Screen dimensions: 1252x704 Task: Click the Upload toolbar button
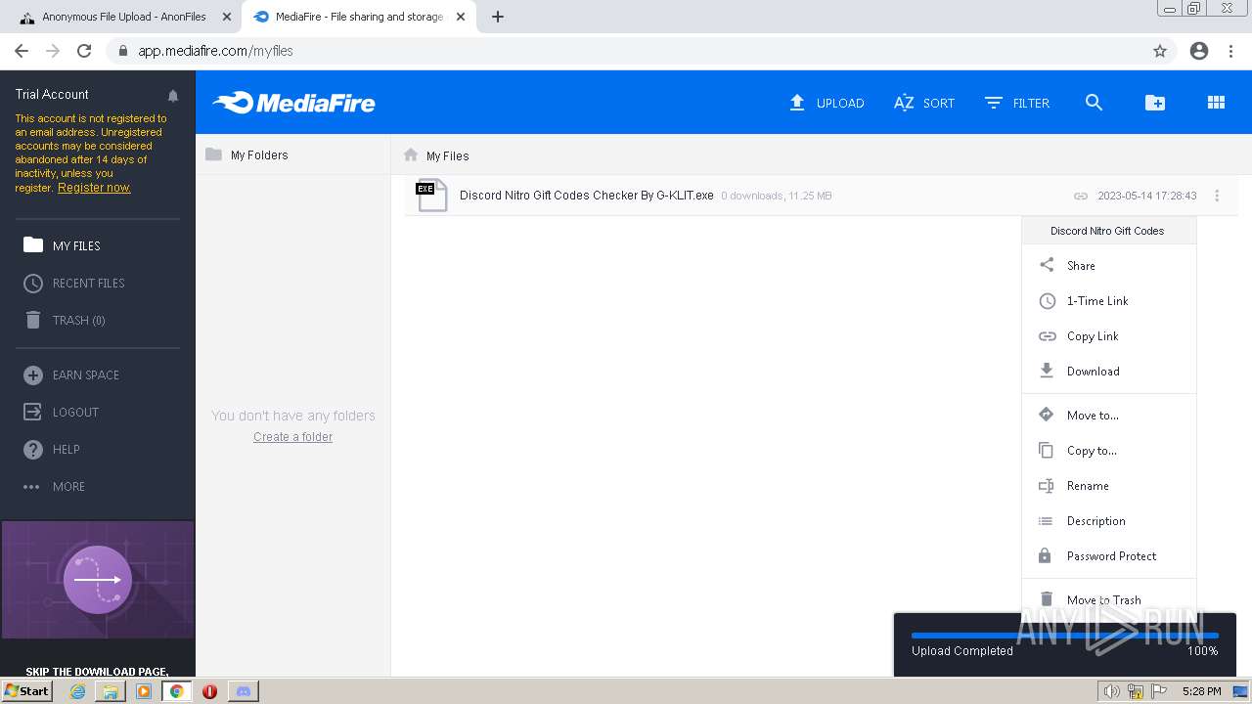(827, 103)
